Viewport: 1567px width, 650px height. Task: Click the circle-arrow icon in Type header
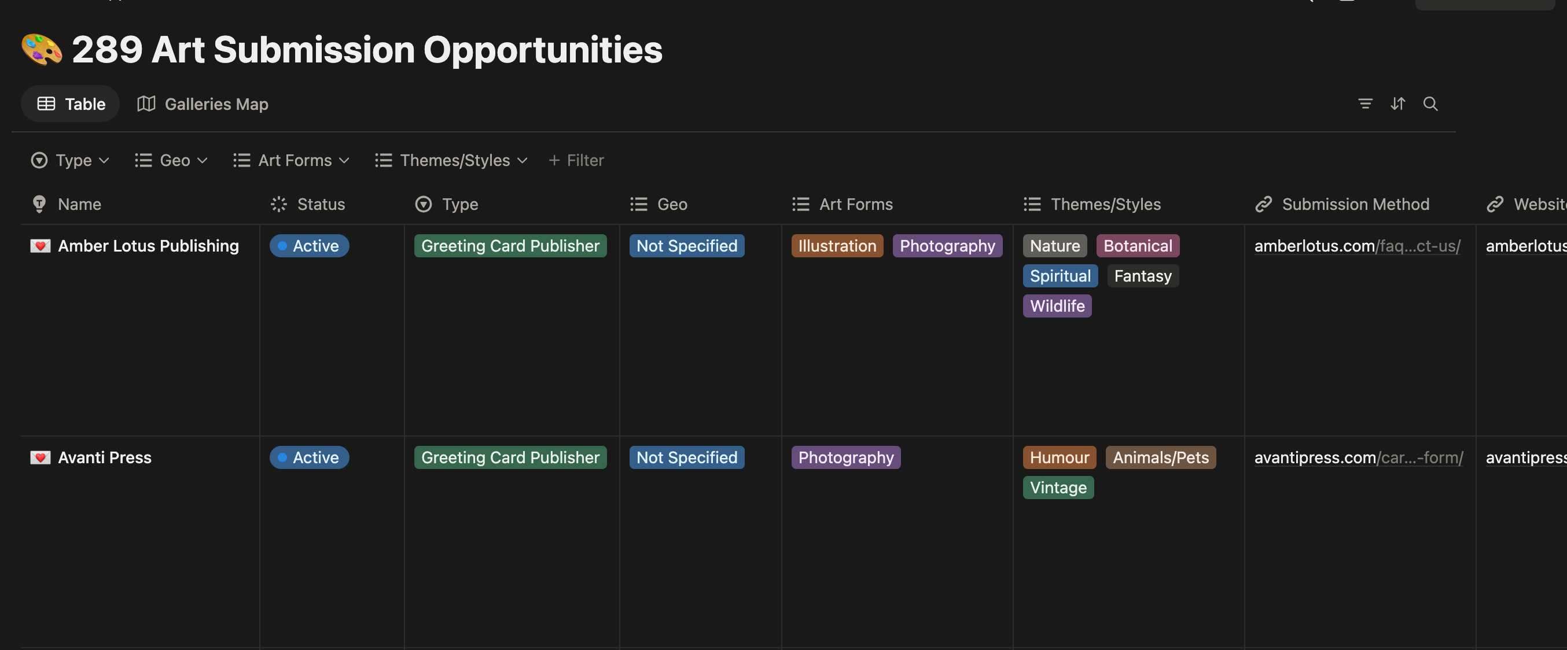tap(424, 204)
